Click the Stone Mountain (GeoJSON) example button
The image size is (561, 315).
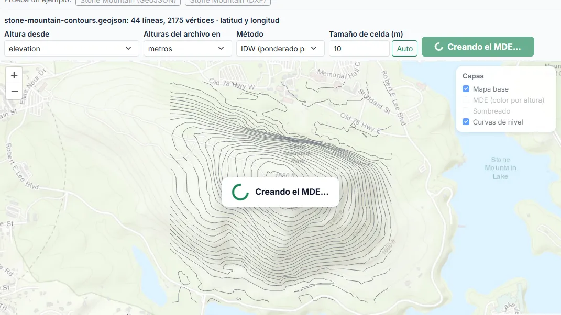(128, 2)
